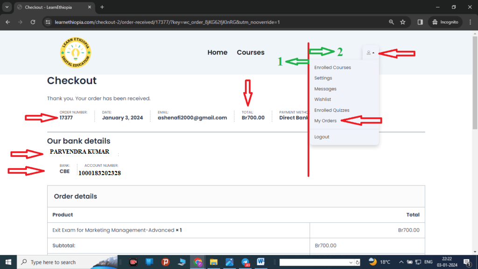Reload the checkout page
This screenshot has width=478, height=269.
(x=33, y=22)
